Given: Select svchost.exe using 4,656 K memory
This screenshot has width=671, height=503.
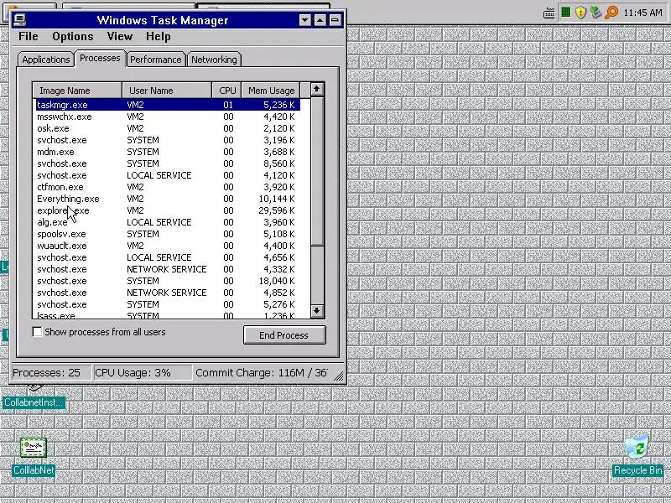Looking at the screenshot, I should pyautogui.click(x=167, y=257).
